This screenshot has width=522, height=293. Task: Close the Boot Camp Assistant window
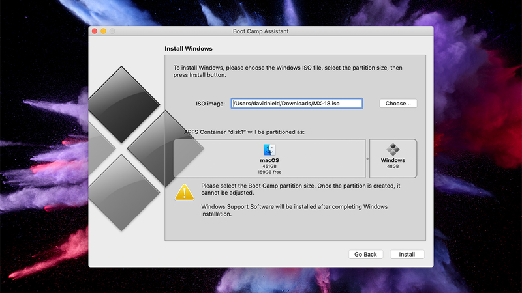pyautogui.click(x=95, y=31)
